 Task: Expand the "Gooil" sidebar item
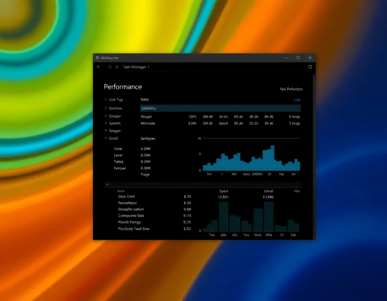coord(106,138)
